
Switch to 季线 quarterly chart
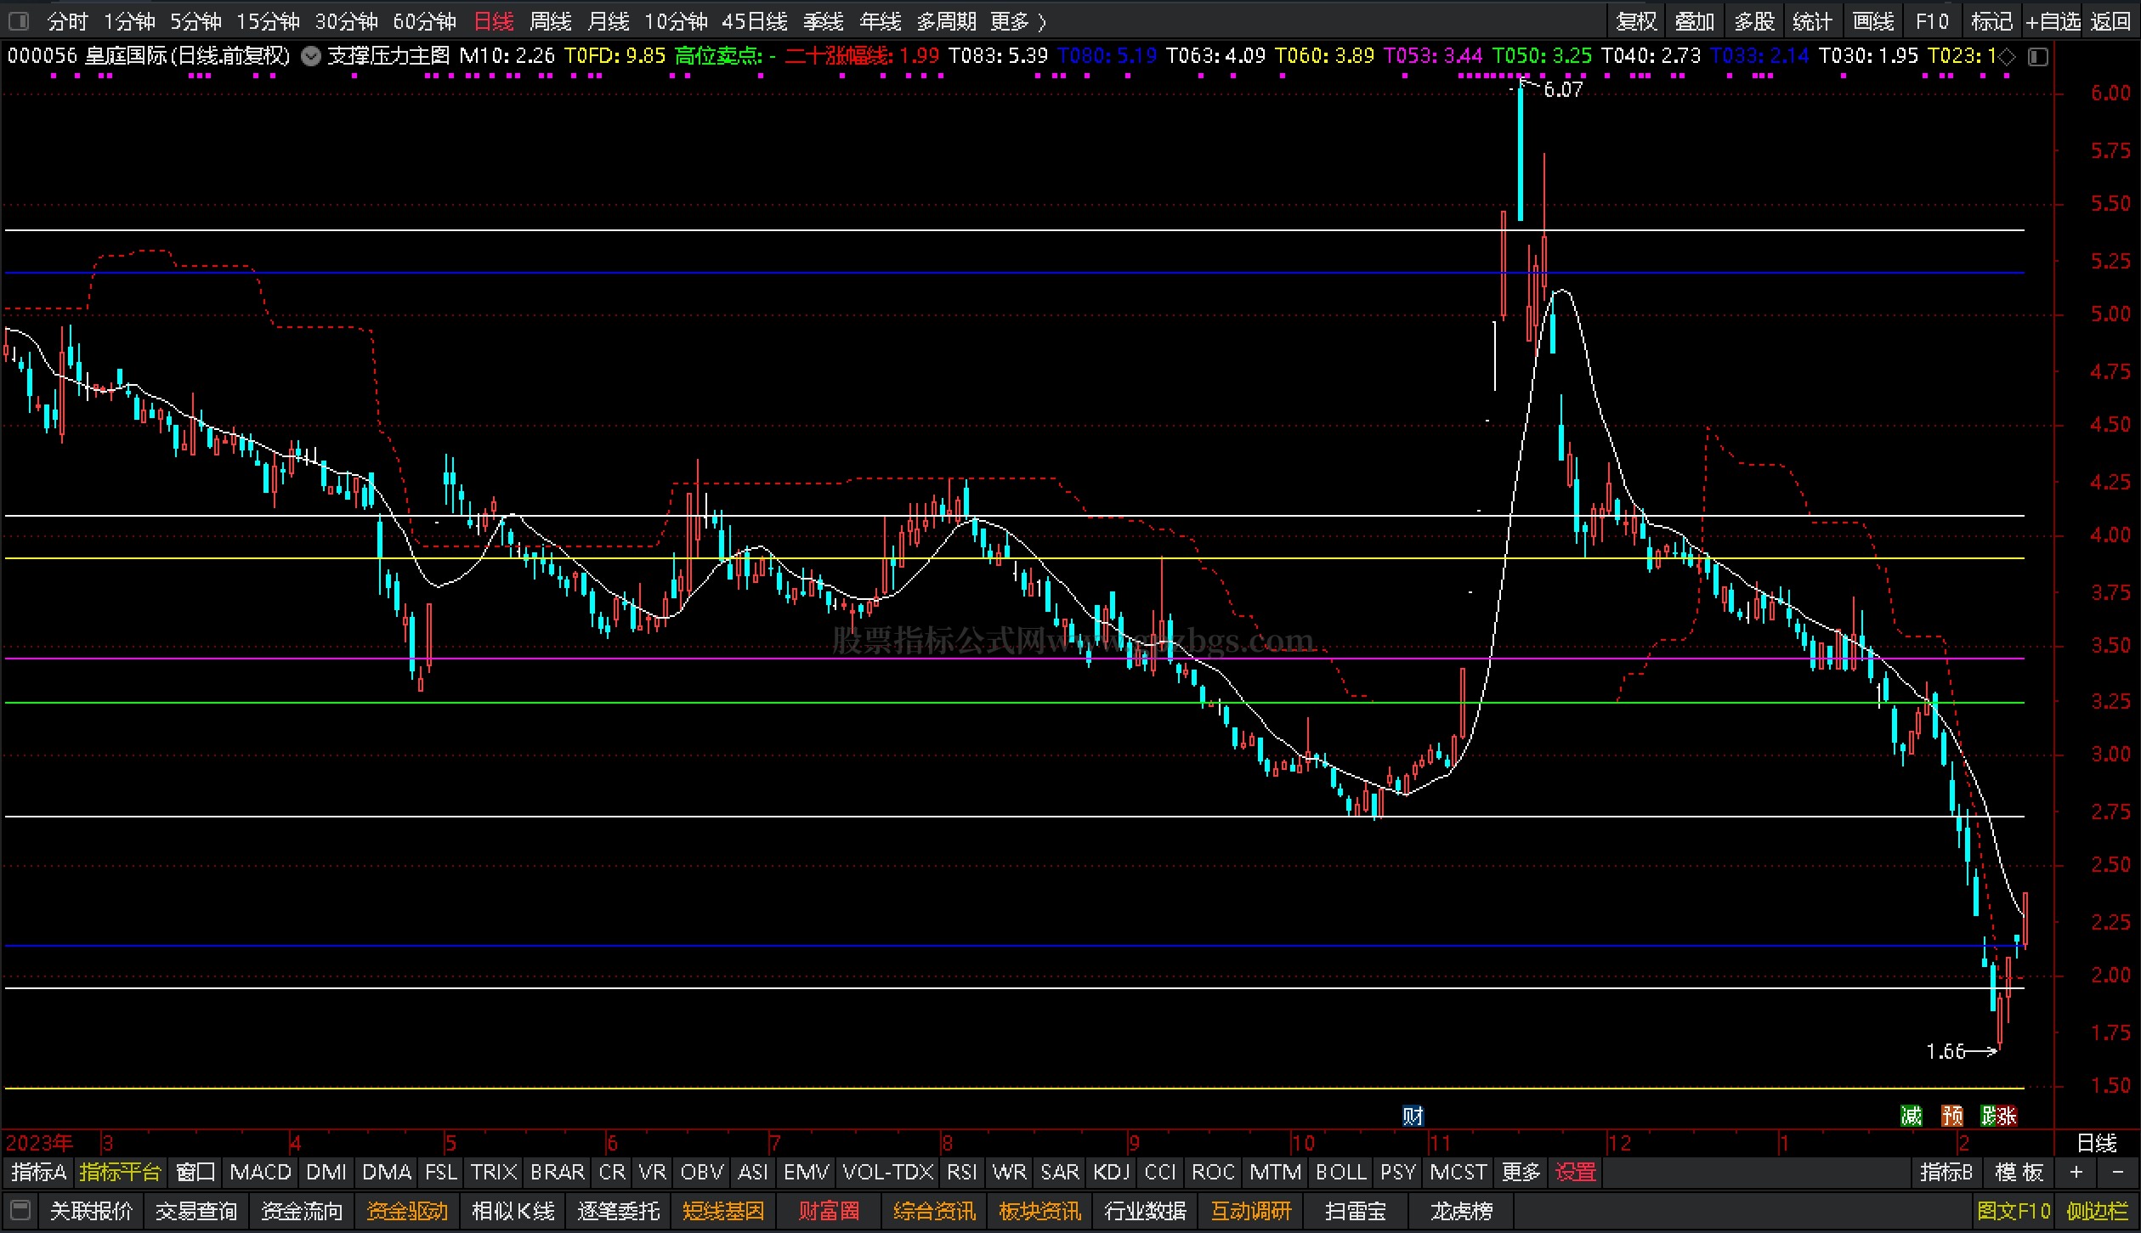[x=824, y=21]
